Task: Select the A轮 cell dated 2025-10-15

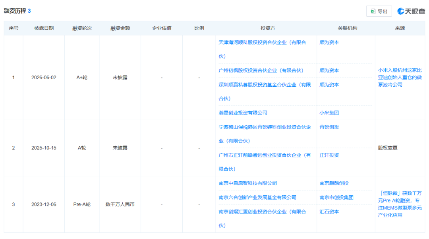Action: pos(82,148)
